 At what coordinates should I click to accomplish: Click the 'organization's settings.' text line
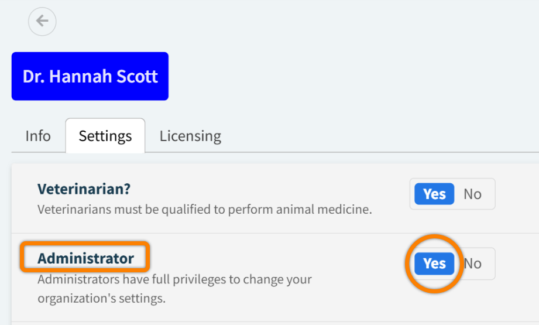click(x=101, y=298)
